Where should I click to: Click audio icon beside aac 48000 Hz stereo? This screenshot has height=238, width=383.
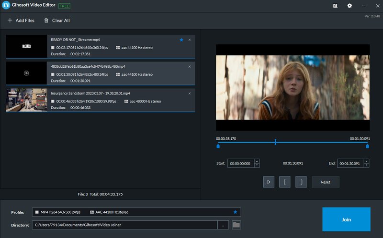pyautogui.click(x=126, y=101)
